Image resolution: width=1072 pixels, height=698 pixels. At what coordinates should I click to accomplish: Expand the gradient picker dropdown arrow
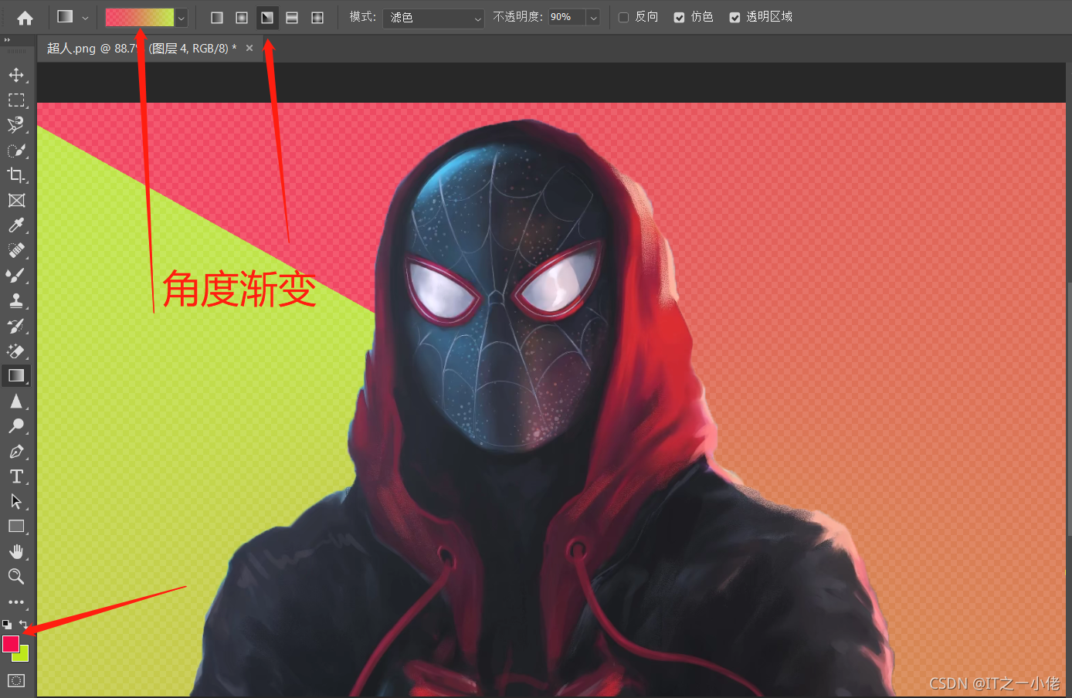point(181,18)
